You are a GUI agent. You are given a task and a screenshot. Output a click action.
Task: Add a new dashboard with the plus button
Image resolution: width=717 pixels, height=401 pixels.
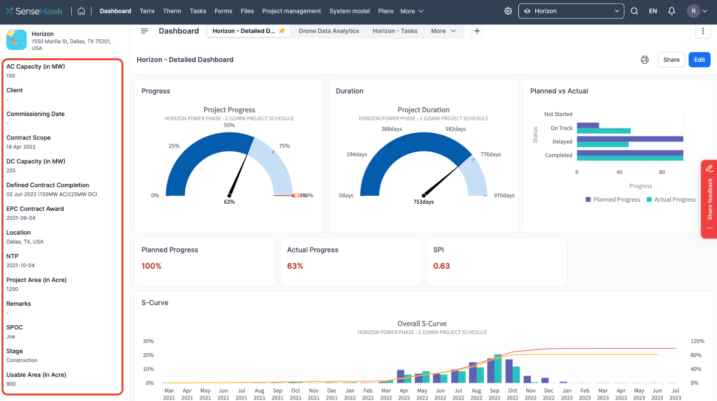(477, 31)
